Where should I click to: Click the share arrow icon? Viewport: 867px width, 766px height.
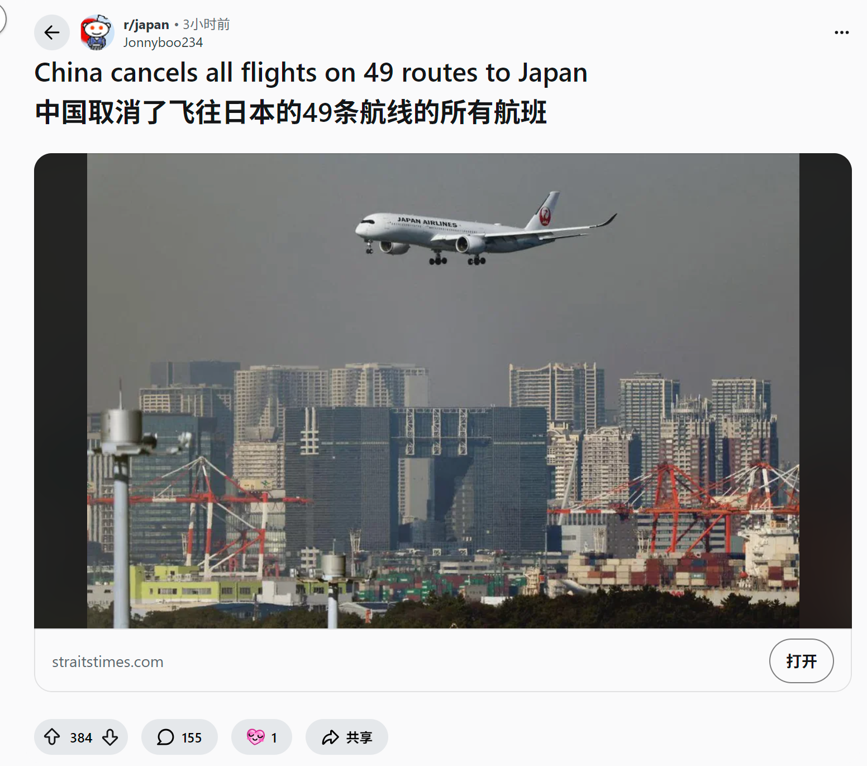[x=330, y=737]
